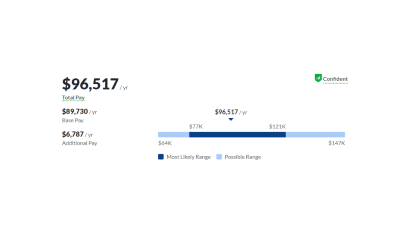Click the Confident label text
Screen dimensions: 414x233
(336, 79)
